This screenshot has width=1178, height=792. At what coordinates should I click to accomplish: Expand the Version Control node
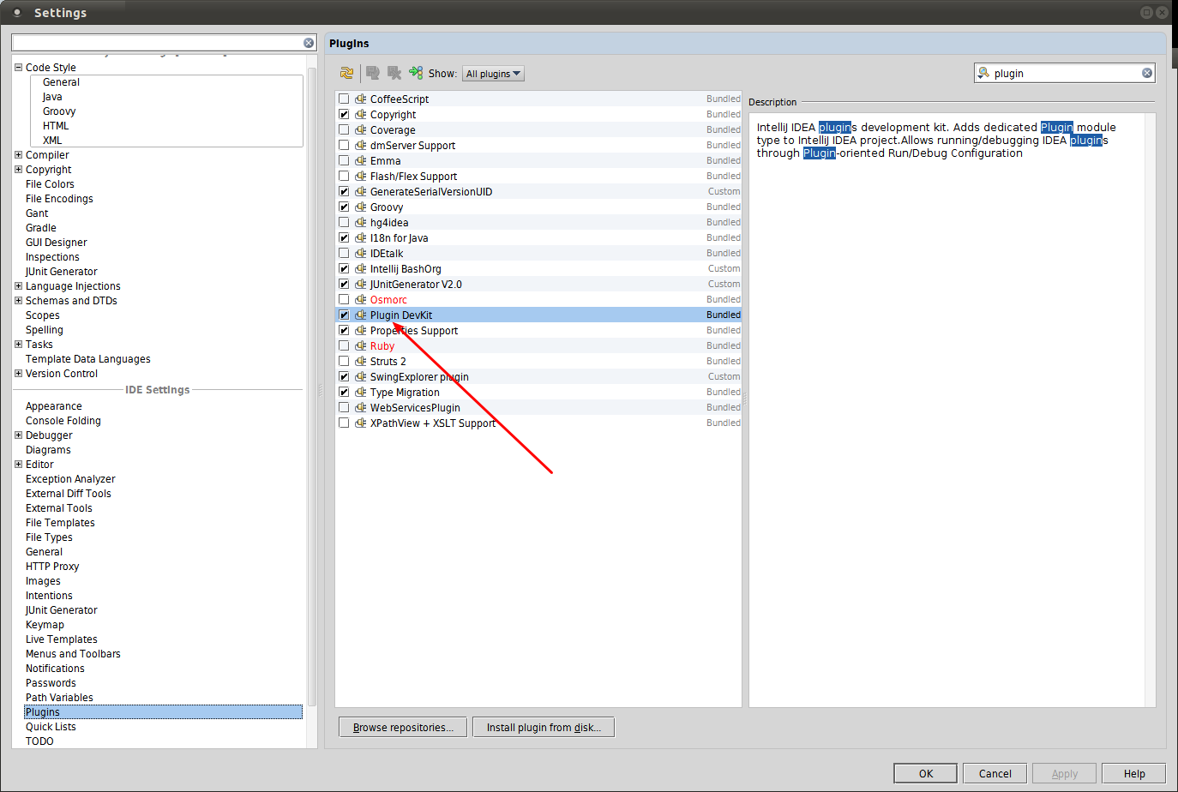[18, 374]
